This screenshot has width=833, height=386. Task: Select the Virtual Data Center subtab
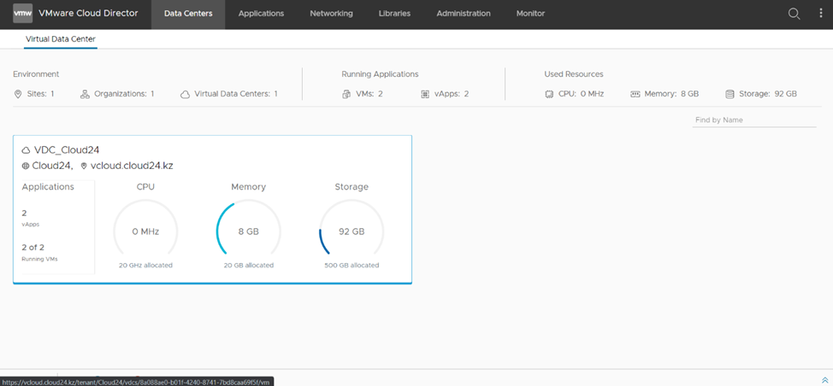[61, 39]
